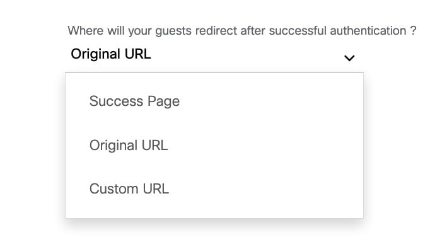This screenshot has height=237, width=435.
Task: Pick Custom URL from dropdown options
Action: click(214, 188)
